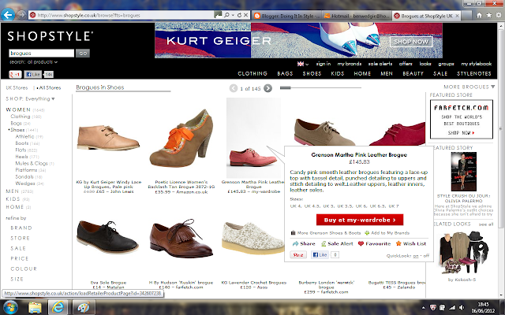Viewport: 505px width, 315px height.
Task: Select Boots under Women Shoes
Action: point(22,143)
